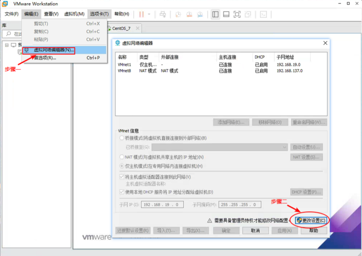
Task: Select the 仅主机模式 radio button
Action: (122, 166)
